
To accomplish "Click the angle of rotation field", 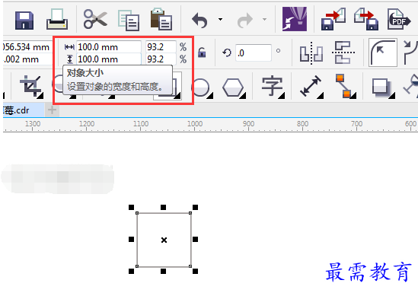I will click(x=254, y=53).
